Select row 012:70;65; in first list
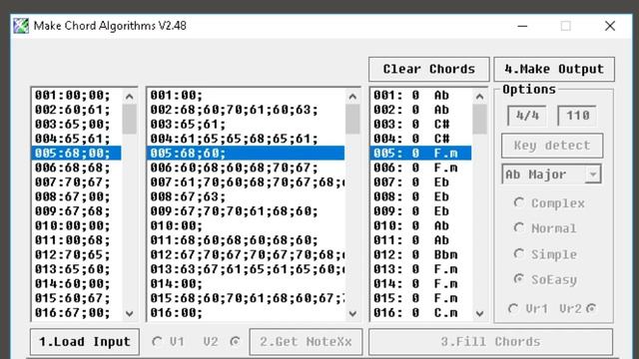This screenshot has width=639, height=359. point(77,255)
